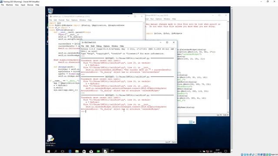The width and height of the screenshot is (278, 156).
Task: Open Edit menu in IDLE Shell
Action: [x=87, y=46]
